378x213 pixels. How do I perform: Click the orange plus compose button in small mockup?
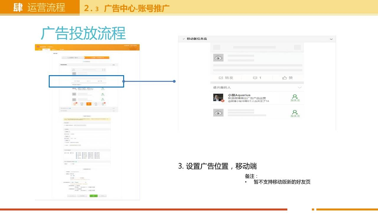(89, 104)
